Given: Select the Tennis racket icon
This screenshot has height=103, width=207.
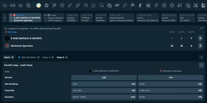Looking at the screenshot, I should (x=54, y=5).
